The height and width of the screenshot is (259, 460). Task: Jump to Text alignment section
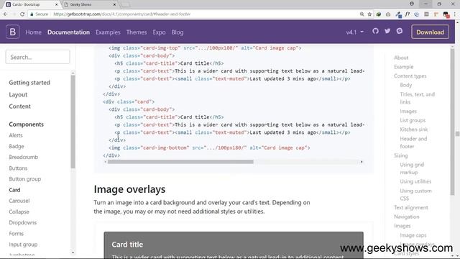pyautogui.click(x=410, y=207)
